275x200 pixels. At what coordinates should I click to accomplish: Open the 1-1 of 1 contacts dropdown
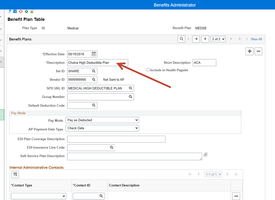(213, 174)
